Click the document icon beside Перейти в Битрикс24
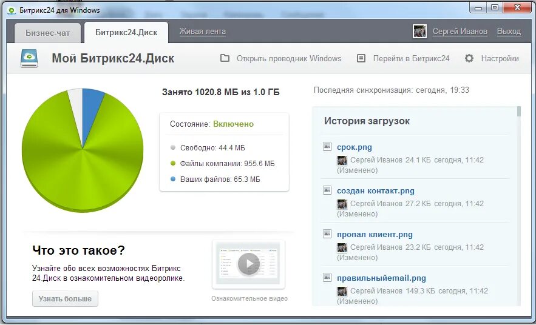Viewport: 536px width, 325px height. (361, 58)
